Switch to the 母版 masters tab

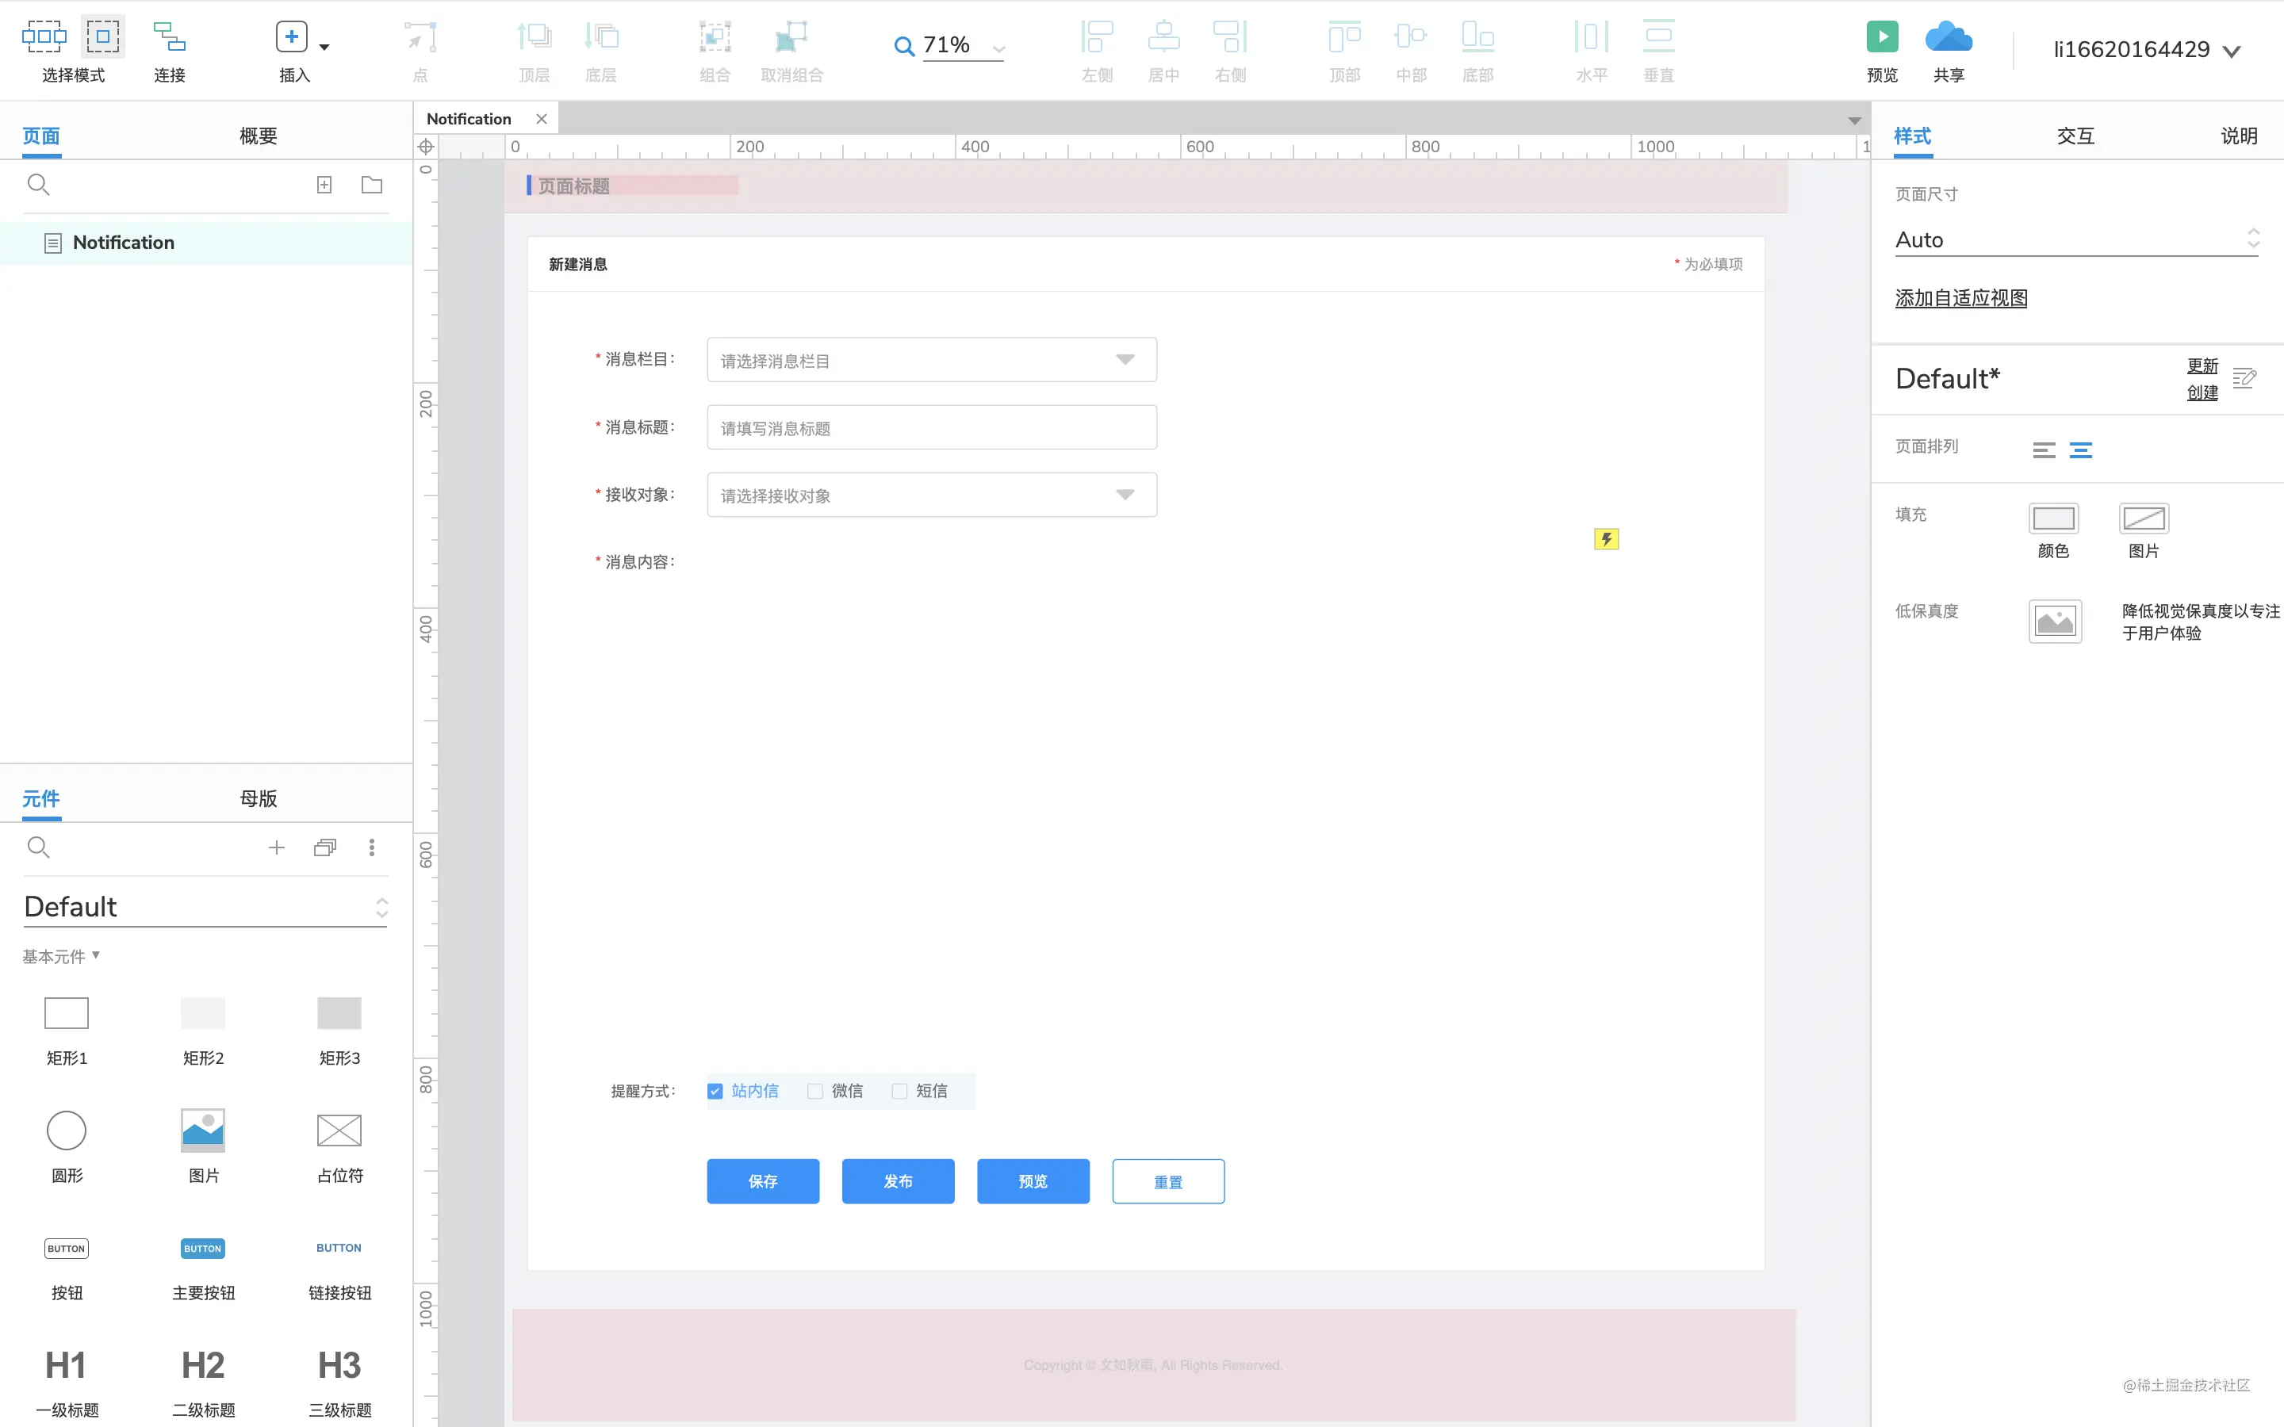(258, 798)
